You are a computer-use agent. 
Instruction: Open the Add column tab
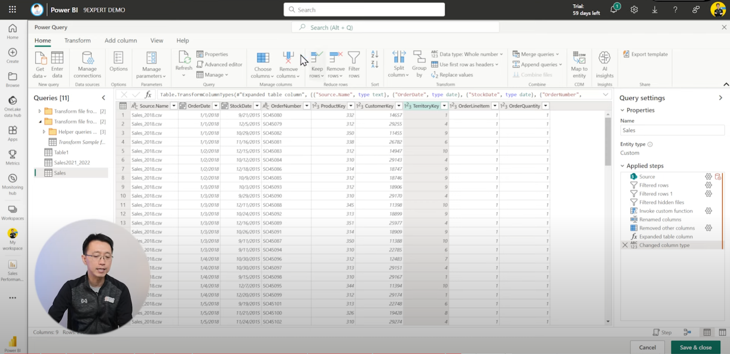[x=120, y=40]
